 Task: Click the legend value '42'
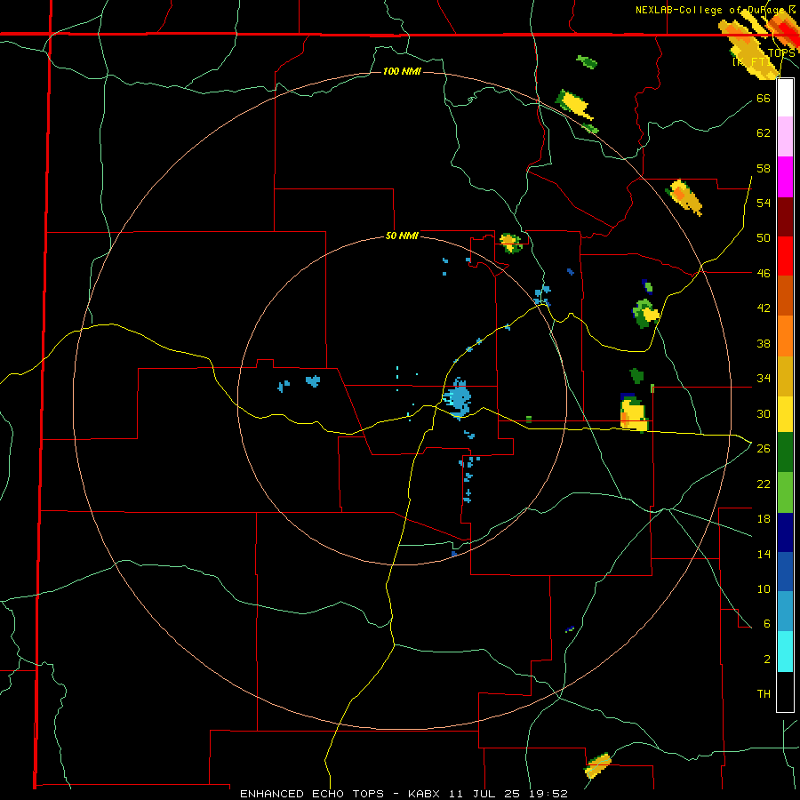point(764,308)
